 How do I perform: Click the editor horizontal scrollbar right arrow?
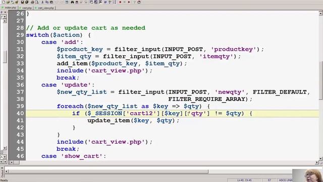pyautogui.click(x=317, y=163)
